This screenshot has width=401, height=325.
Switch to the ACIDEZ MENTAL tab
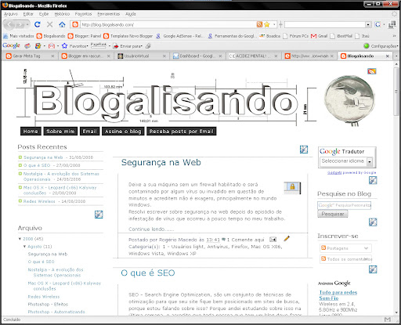(x=253, y=56)
